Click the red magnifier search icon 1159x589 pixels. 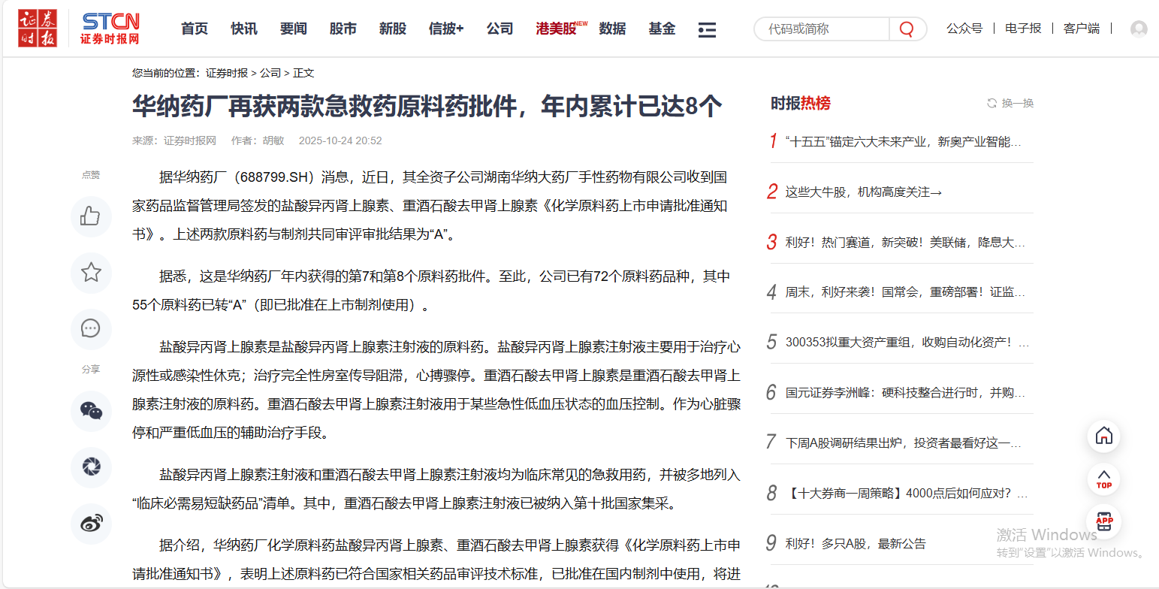pyautogui.click(x=906, y=29)
